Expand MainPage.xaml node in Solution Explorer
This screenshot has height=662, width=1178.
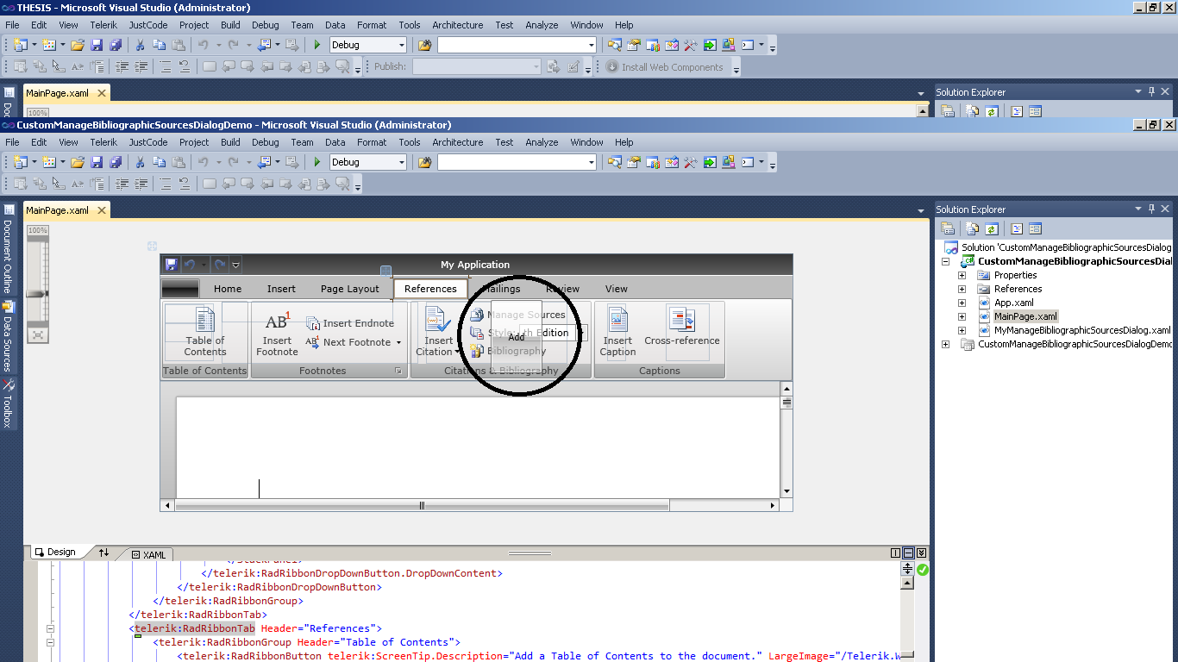(962, 316)
